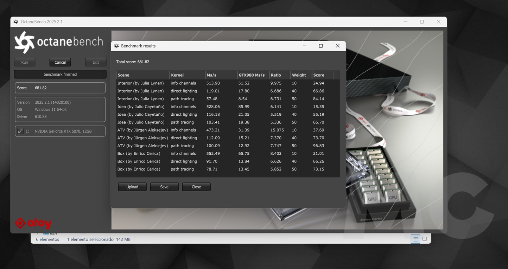Click the 'NVIDIA GeForce RTX 5070, 12GB' label

click(63, 131)
